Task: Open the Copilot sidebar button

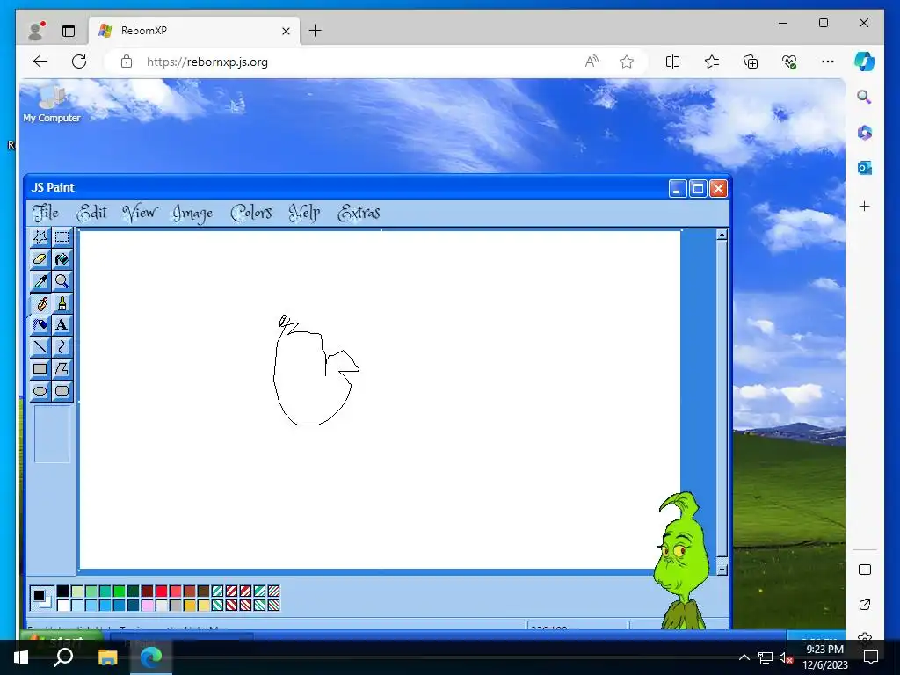Action: pyautogui.click(x=865, y=62)
